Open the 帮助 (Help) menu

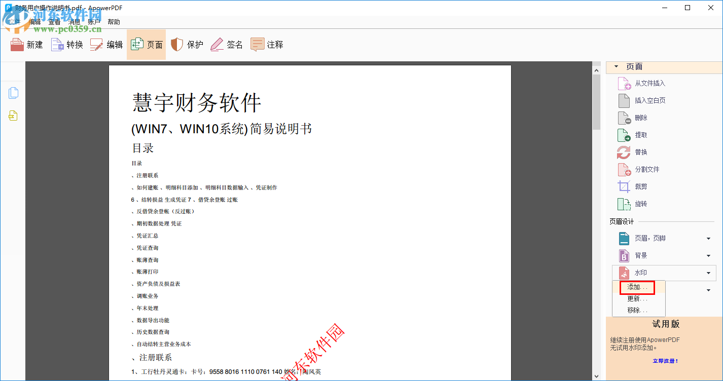(x=114, y=21)
